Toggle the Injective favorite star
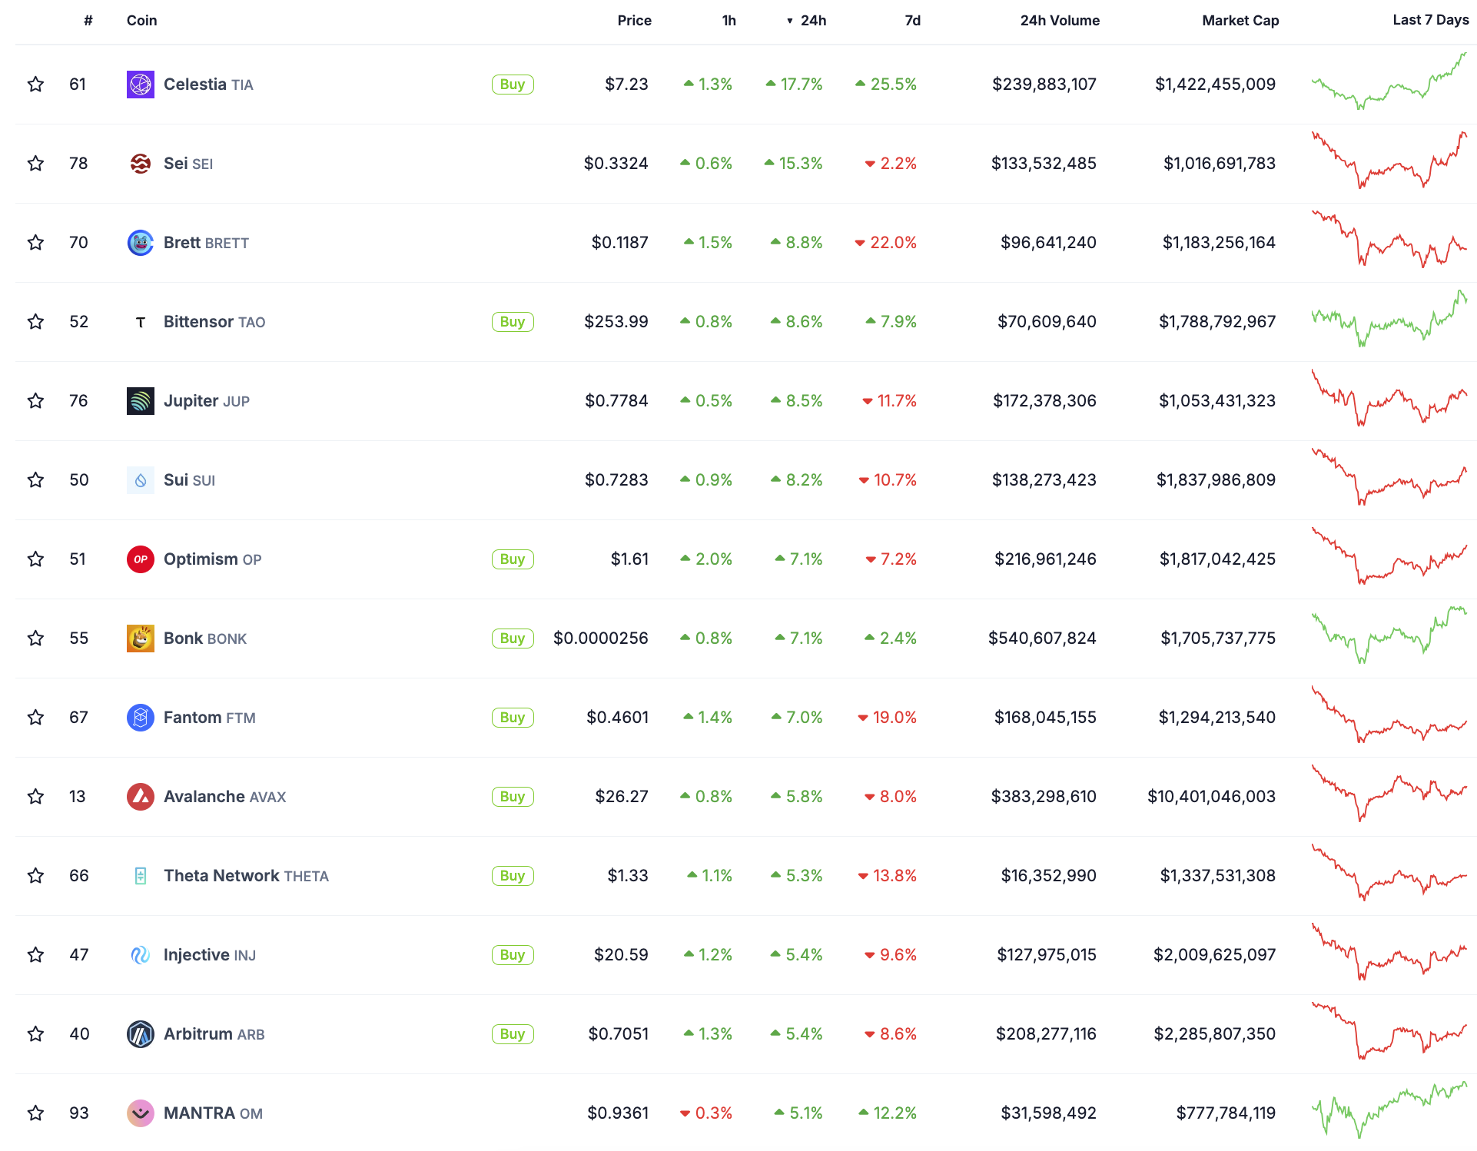This screenshot has height=1151, width=1477. coord(35,955)
